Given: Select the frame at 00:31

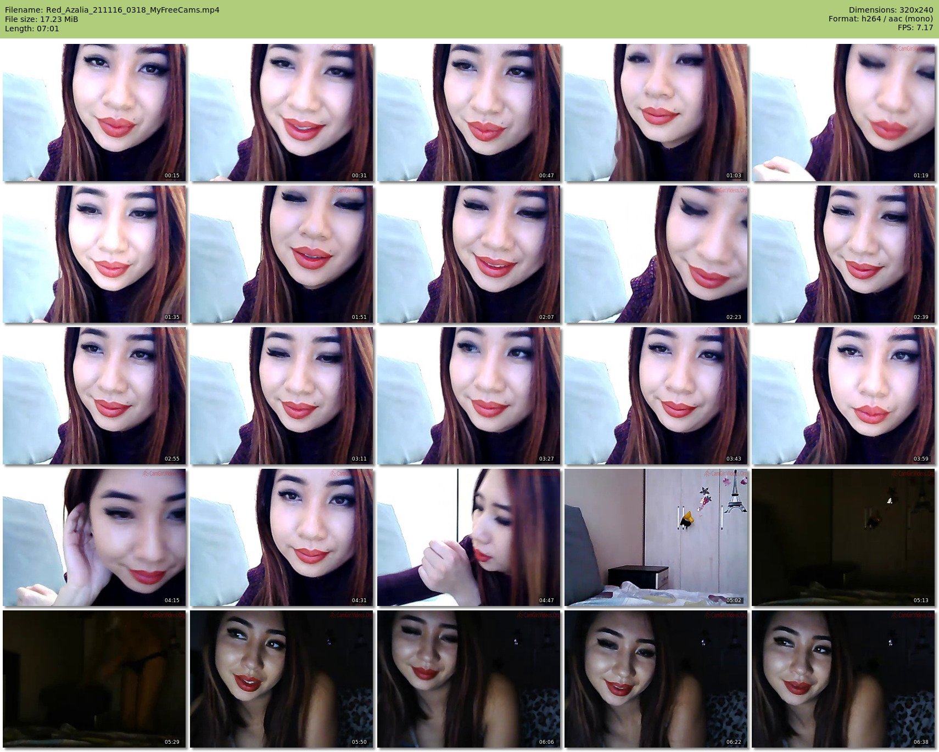Looking at the screenshot, I should tap(282, 113).
